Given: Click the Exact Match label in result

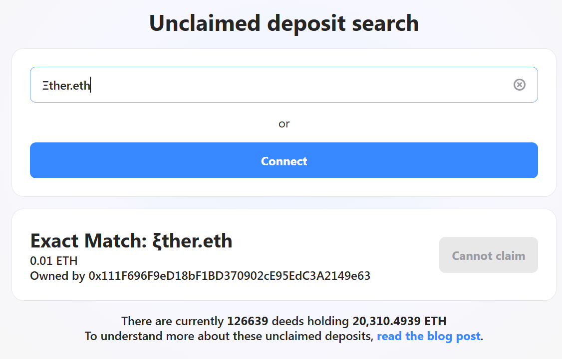Looking at the screenshot, I should point(88,241).
